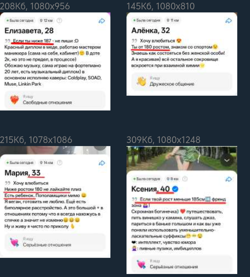250x277 pixels.
Task: Share Елизавета's profile with the arrow icon
Action: pos(102,21)
